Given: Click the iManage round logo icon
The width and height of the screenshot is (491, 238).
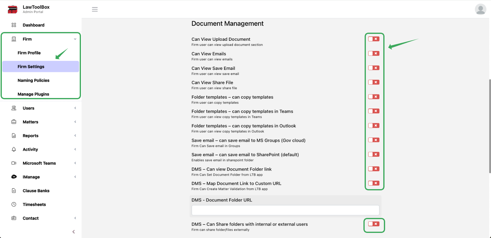Looking at the screenshot, I should [14, 177].
